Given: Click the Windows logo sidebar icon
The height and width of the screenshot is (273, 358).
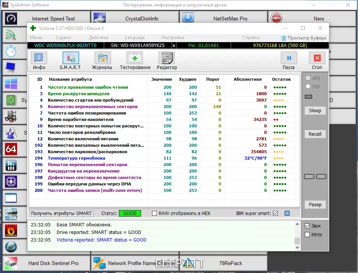Looking at the screenshot, I should [11, 84].
